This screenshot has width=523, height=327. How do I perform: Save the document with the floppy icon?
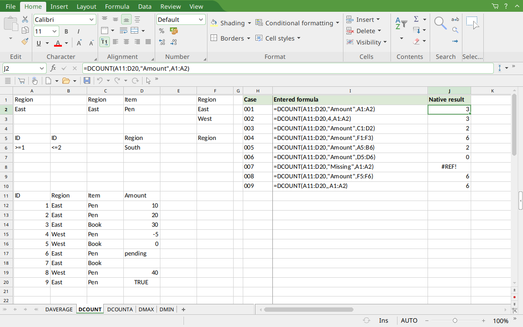click(x=87, y=81)
